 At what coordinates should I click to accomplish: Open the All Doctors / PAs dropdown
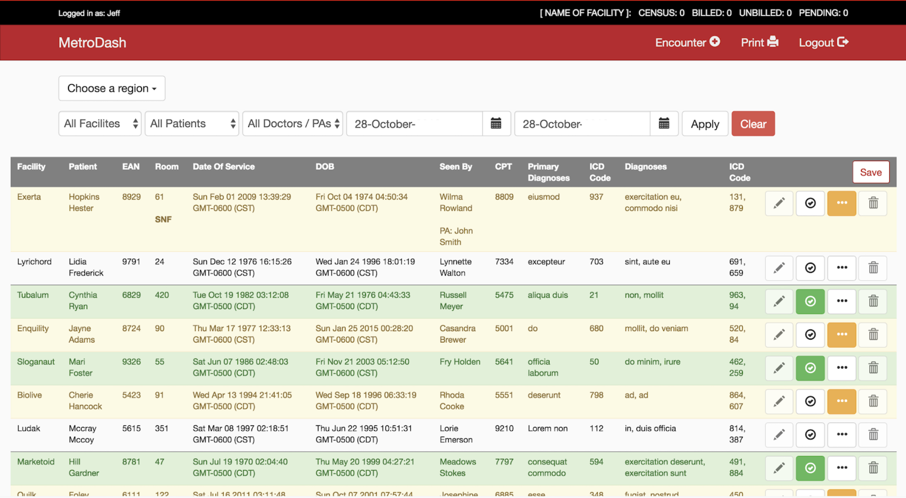pos(293,123)
